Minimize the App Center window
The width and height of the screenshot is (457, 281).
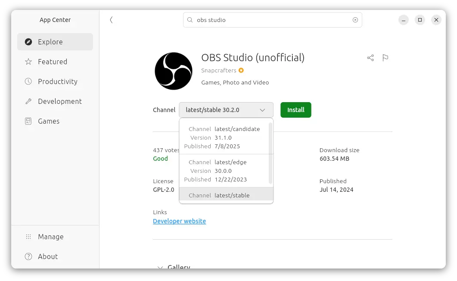click(404, 20)
